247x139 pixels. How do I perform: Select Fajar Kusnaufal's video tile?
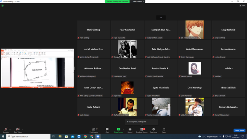tap(127, 30)
